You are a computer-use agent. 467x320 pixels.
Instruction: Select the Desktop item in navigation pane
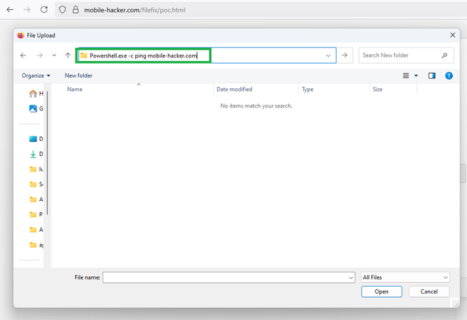[36, 139]
